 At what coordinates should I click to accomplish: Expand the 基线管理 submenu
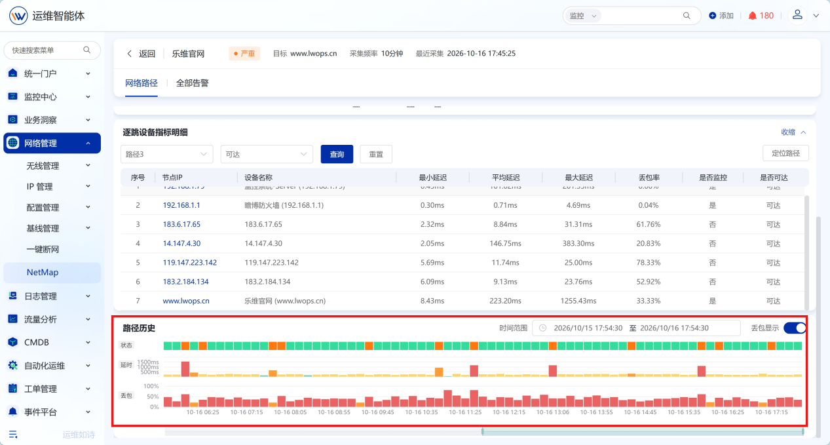click(88, 229)
